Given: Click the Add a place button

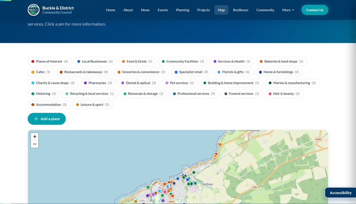Looking at the screenshot, I should pos(47,119).
